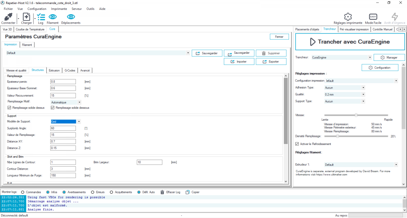Toggle Filament visibility eye icon
The height and width of the screenshot is (218, 407).
point(53,17)
